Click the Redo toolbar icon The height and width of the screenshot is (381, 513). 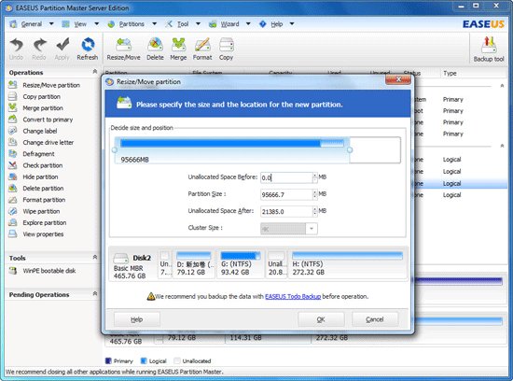point(39,45)
